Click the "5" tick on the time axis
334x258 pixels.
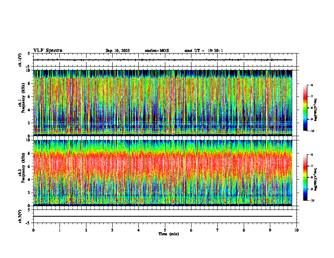coord(165,230)
